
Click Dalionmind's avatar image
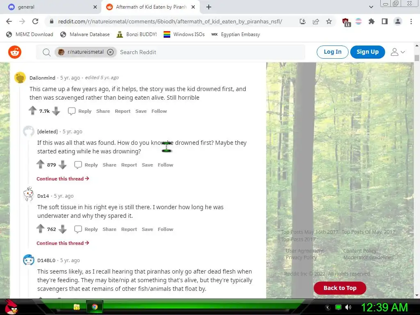(20, 78)
